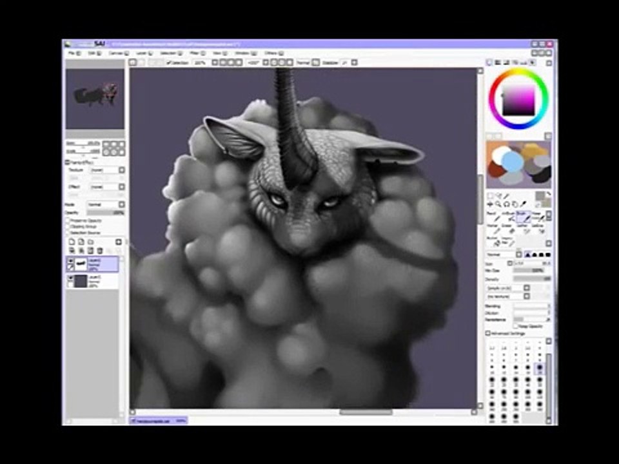Enable the Selection Source checkbox
Viewport: 619px width, 464px height.
pos(68,233)
